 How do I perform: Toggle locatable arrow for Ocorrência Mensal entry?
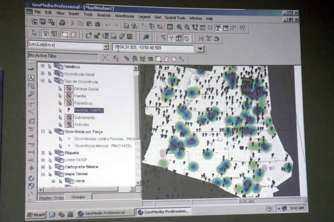[x=60, y=146]
